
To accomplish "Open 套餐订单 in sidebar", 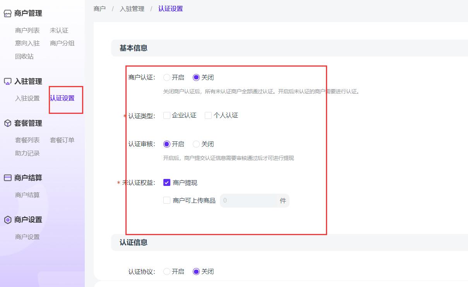I will click(x=62, y=140).
